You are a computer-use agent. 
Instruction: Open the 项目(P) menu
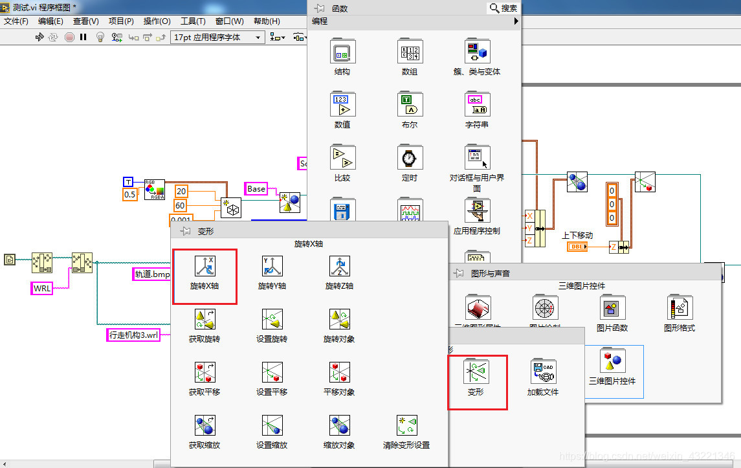[121, 21]
